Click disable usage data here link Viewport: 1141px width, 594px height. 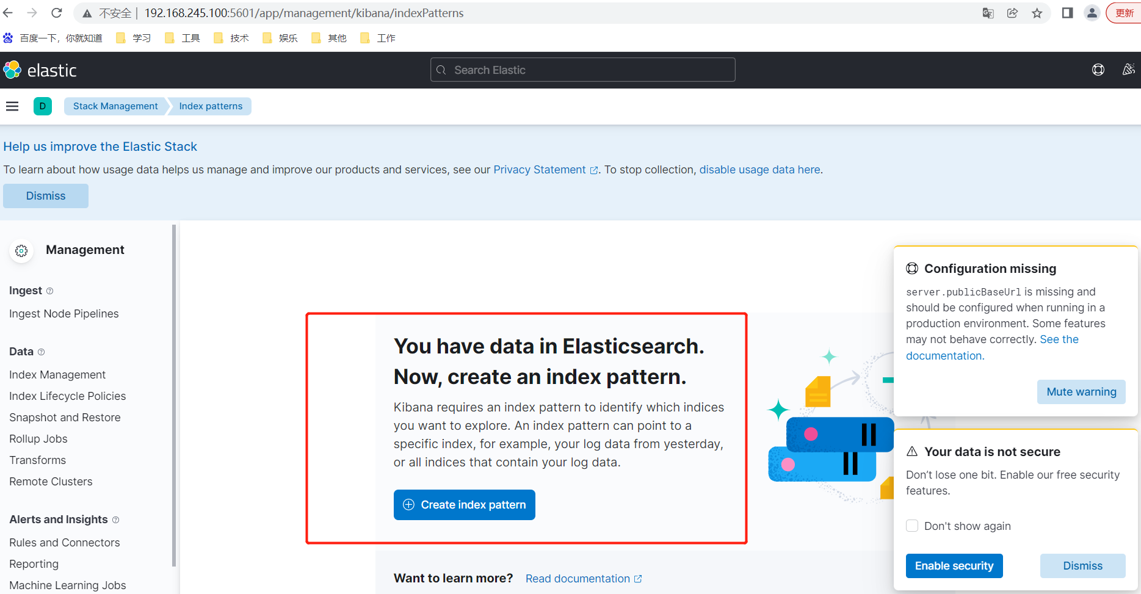click(759, 170)
